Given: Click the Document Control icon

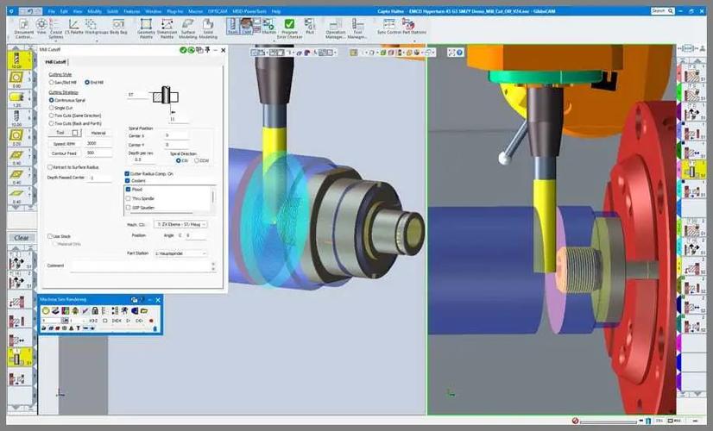Looking at the screenshot, I should [23, 28].
